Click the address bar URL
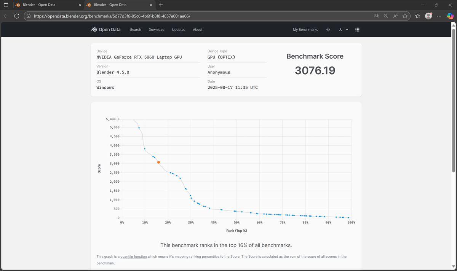457x271 pixels. [x=112, y=16]
